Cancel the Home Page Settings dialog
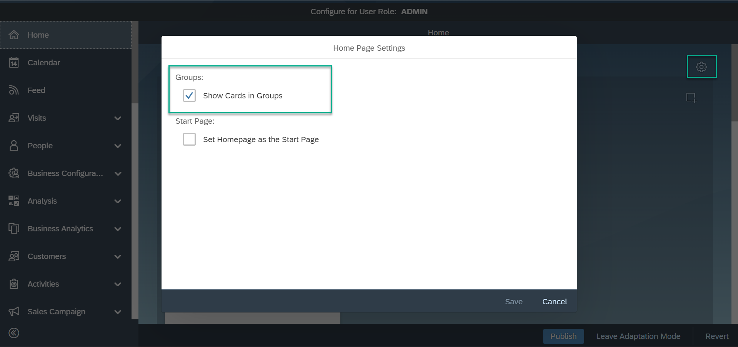This screenshot has height=347, width=738. point(555,302)
